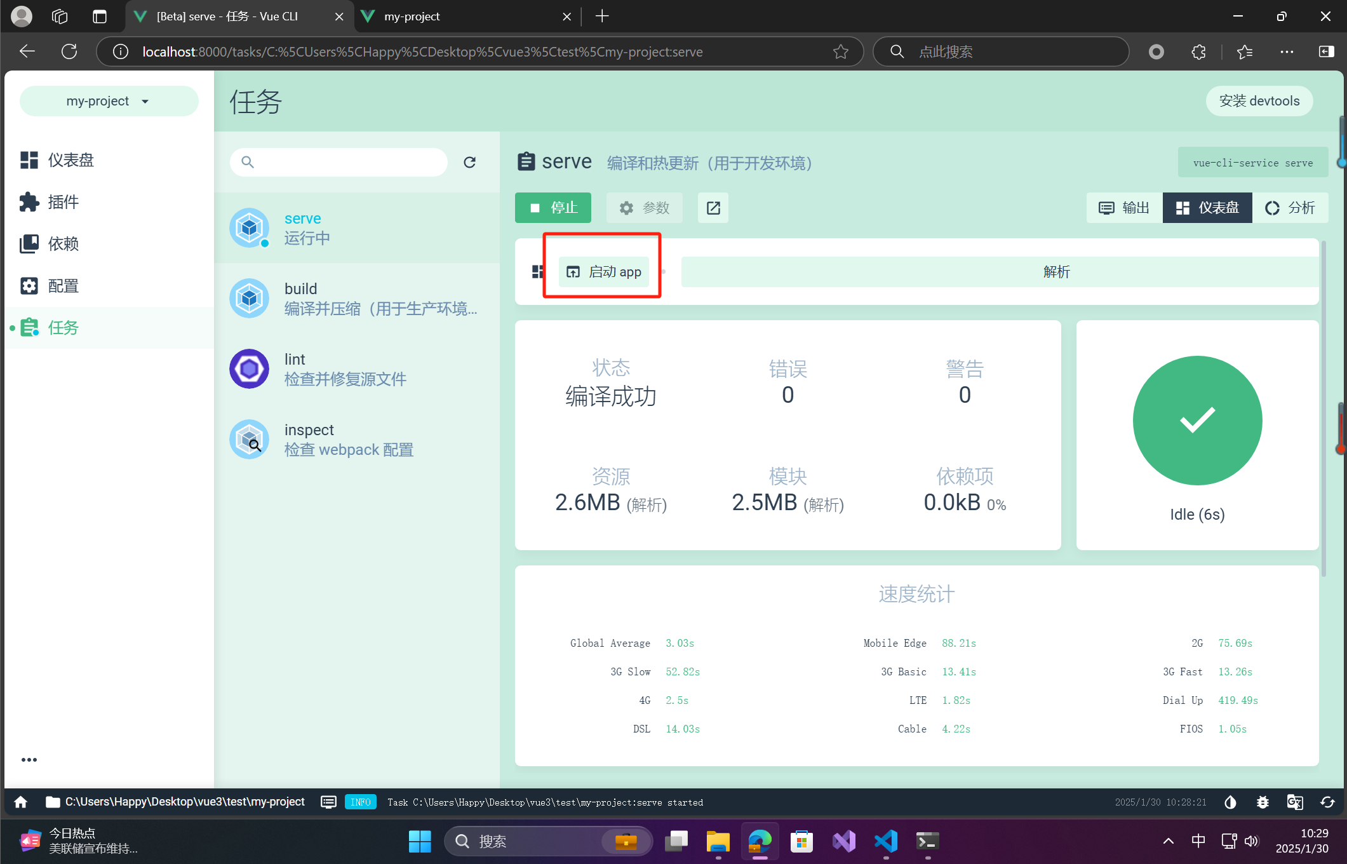The height and width of the screenshot is (864, 1347).
Task: Open the log console icon in status bar
Action: [x=328, y=802]
